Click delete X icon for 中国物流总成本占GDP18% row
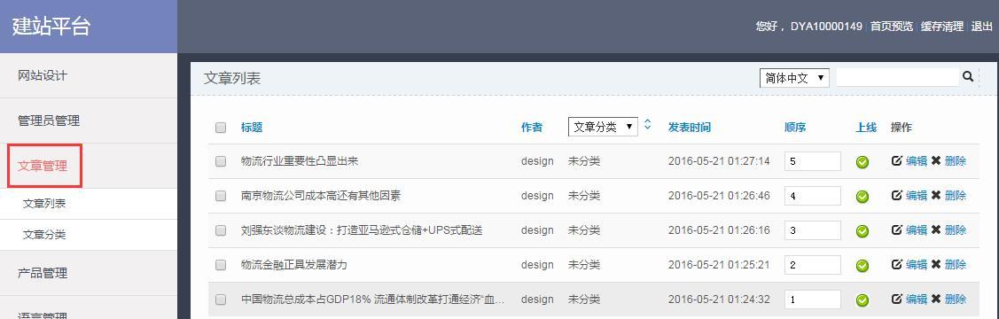The image size is (999, 319). [935, 299]
